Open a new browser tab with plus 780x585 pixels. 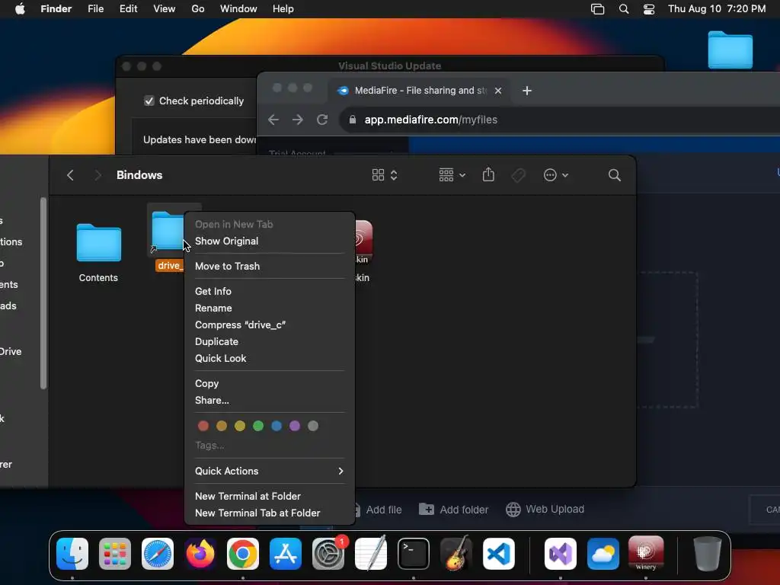click(x=527, y=91)
